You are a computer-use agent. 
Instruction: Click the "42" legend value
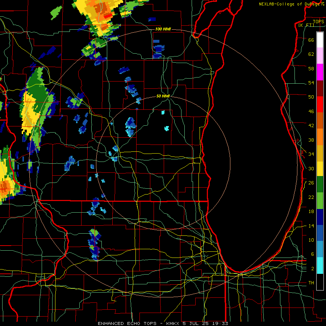click(311, 126)
